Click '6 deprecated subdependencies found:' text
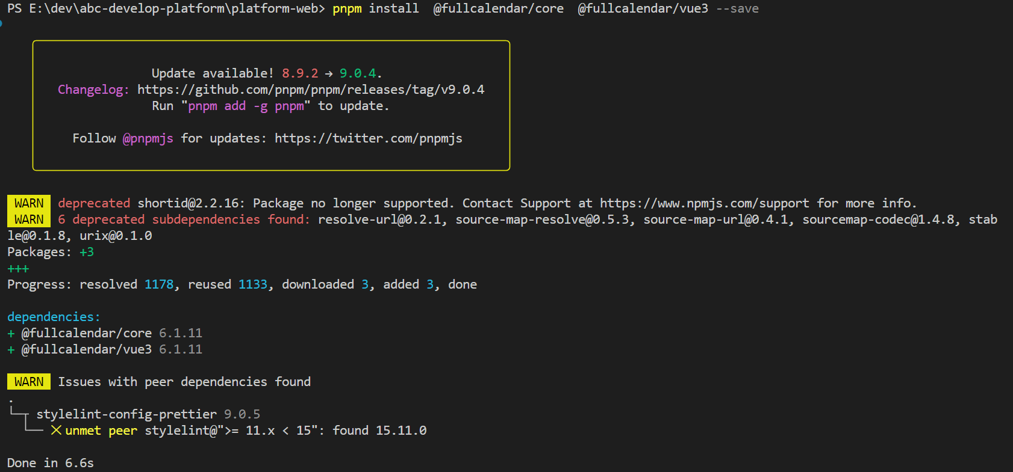This screenshot has height=472, width=1013. (184, 219)
